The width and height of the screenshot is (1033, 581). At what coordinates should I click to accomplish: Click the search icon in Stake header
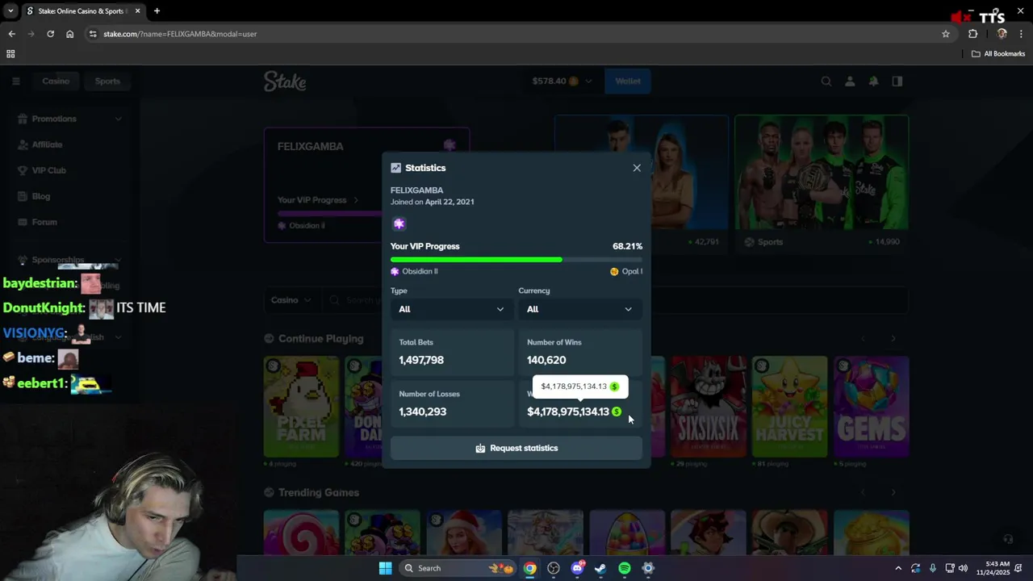[x=826, y=81]
